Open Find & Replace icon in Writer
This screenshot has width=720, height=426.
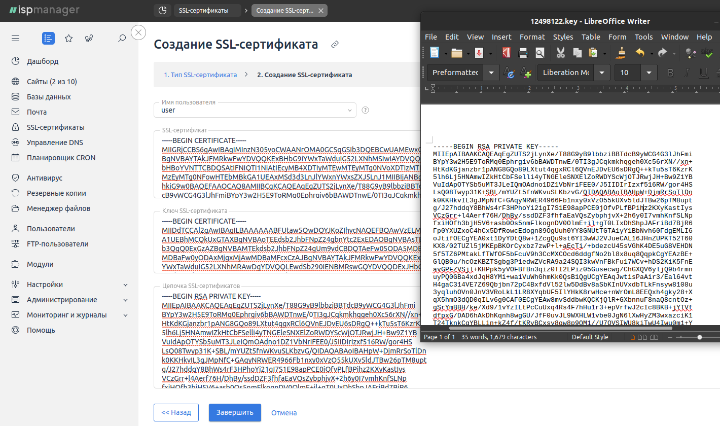(690, 52)
